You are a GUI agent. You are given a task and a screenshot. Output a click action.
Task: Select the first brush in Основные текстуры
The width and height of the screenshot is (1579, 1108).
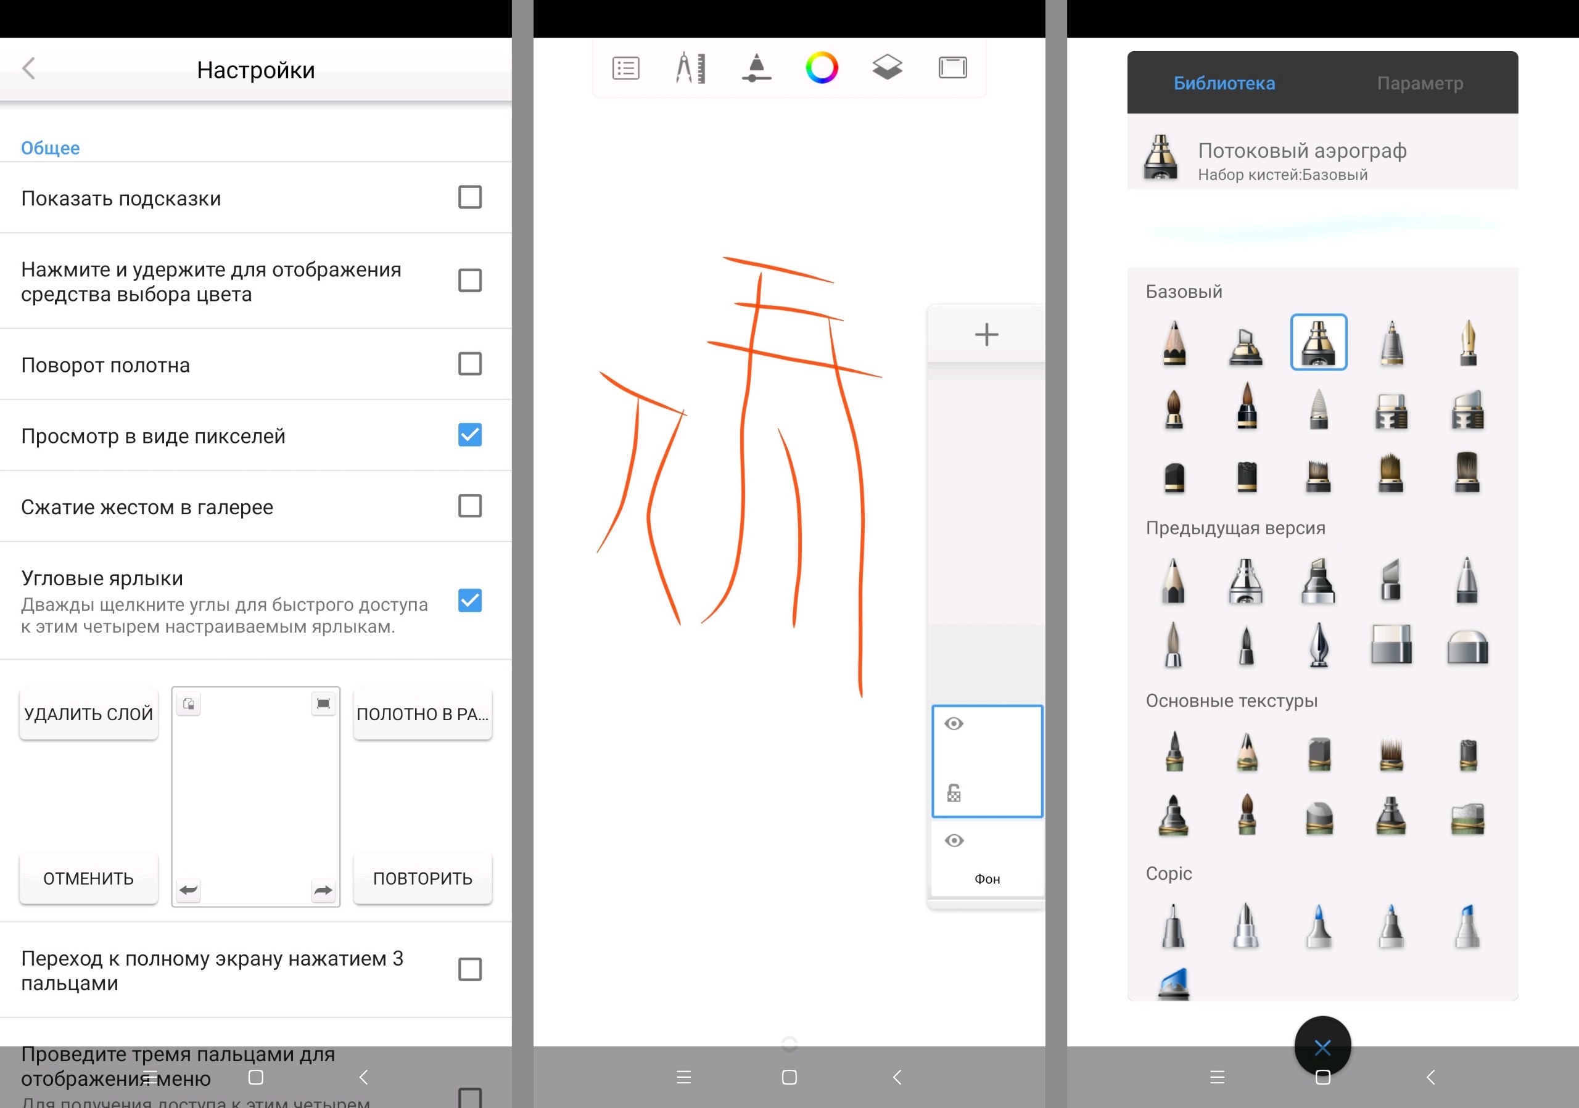coord(1174,751)
